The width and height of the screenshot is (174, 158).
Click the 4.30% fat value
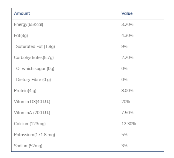[127, 35]
